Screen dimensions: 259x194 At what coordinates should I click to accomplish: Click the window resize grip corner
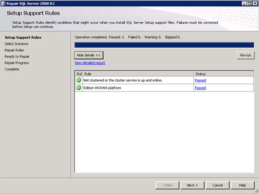256,191
